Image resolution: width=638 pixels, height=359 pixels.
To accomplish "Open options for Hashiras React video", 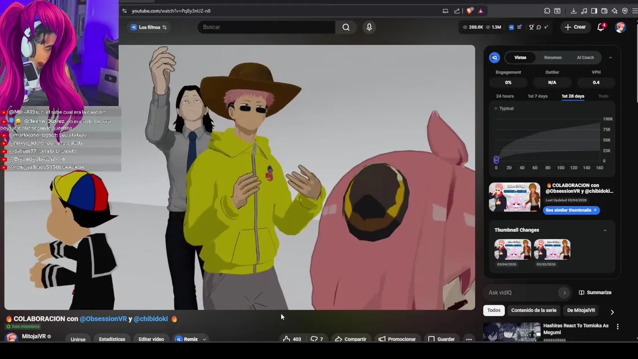I will coord(618,327).
